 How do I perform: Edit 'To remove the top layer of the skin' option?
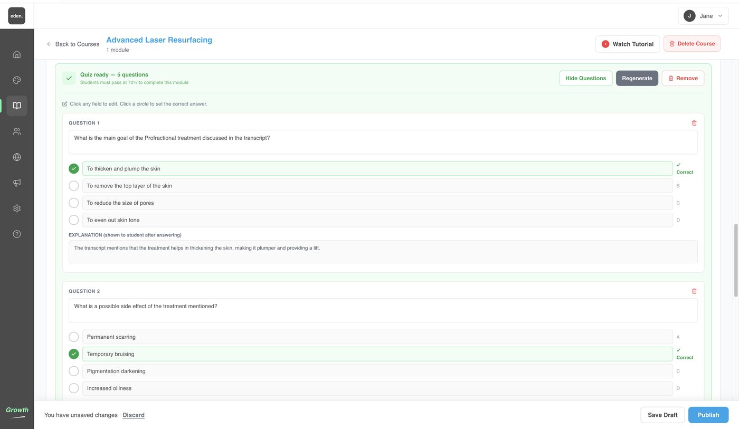tap(377, 186)
